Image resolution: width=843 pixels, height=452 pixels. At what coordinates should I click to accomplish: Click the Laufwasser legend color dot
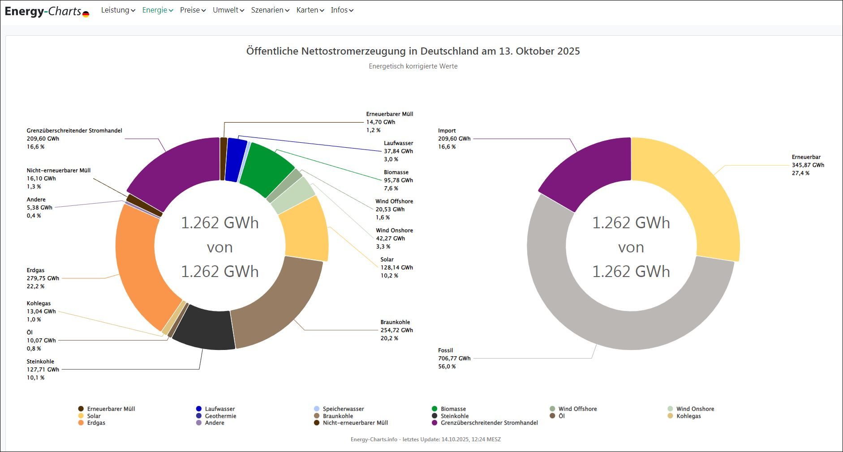[x=199, y=409]
